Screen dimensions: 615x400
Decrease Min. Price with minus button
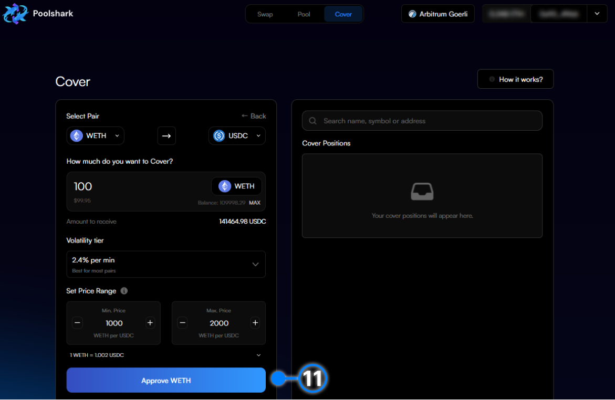tap(78, 323)
